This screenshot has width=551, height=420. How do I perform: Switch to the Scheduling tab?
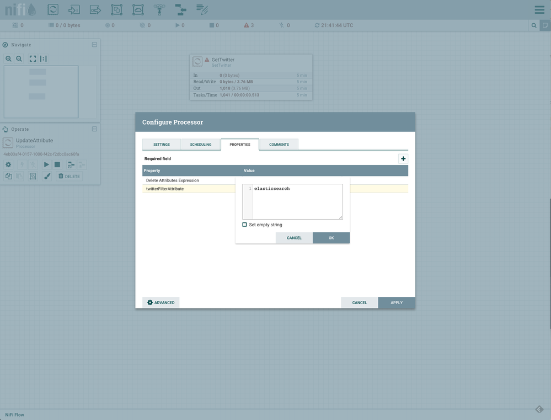tap(201, 145)
